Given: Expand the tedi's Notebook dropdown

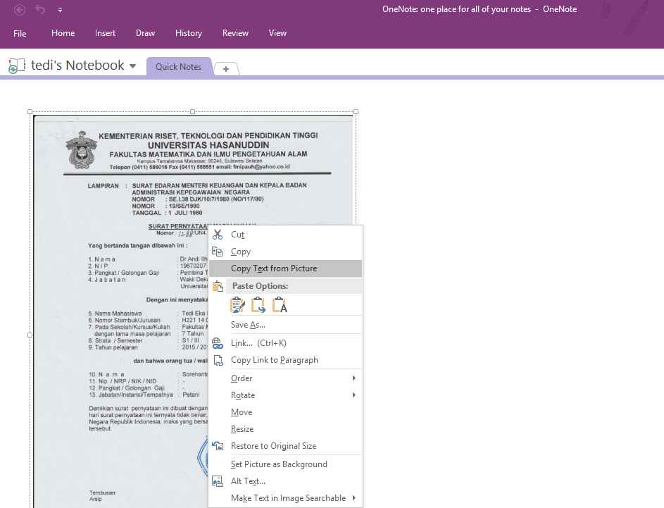Looking at the screenshot, I should pos(132,66).
